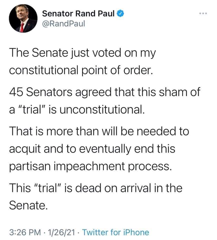Click the line 'acquit and to eventually end this'

click(92, 149)
